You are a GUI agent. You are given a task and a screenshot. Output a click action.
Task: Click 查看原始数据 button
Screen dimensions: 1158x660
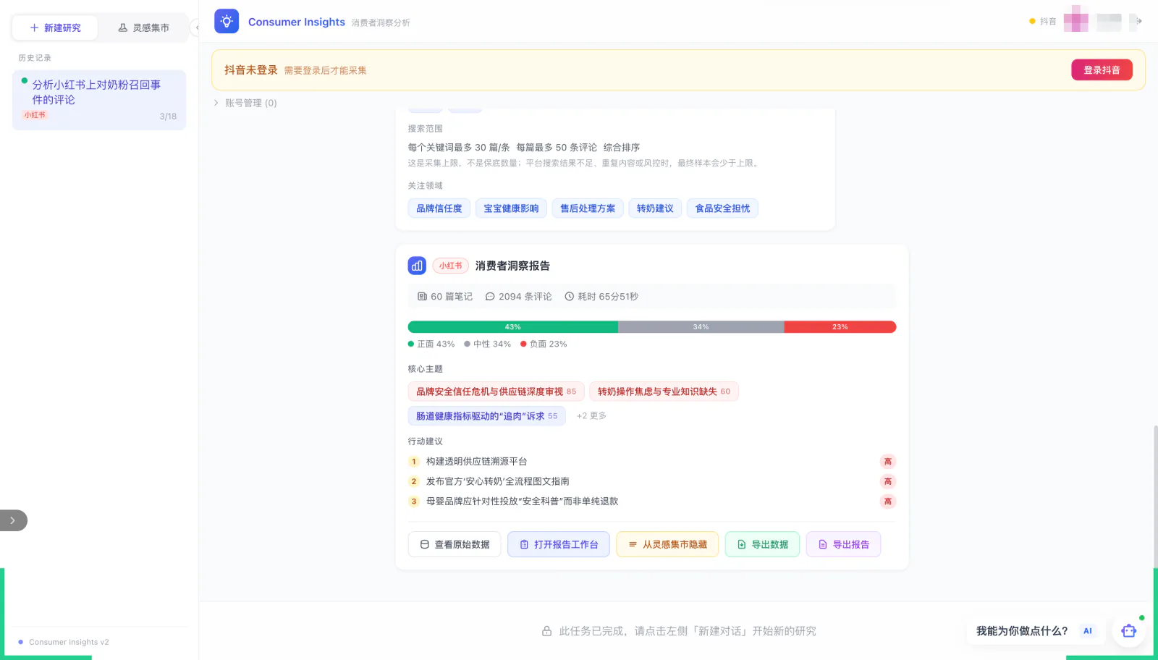click(x=455, y=544)
